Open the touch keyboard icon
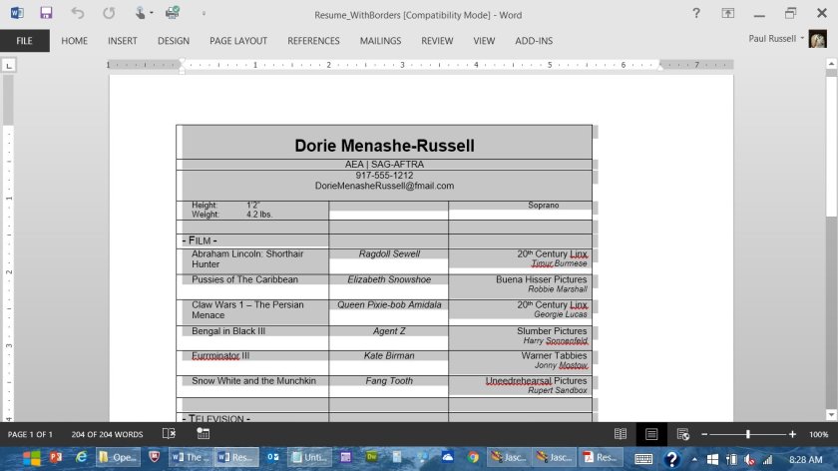This screenshot has width=838, height=471. [643, 459]
